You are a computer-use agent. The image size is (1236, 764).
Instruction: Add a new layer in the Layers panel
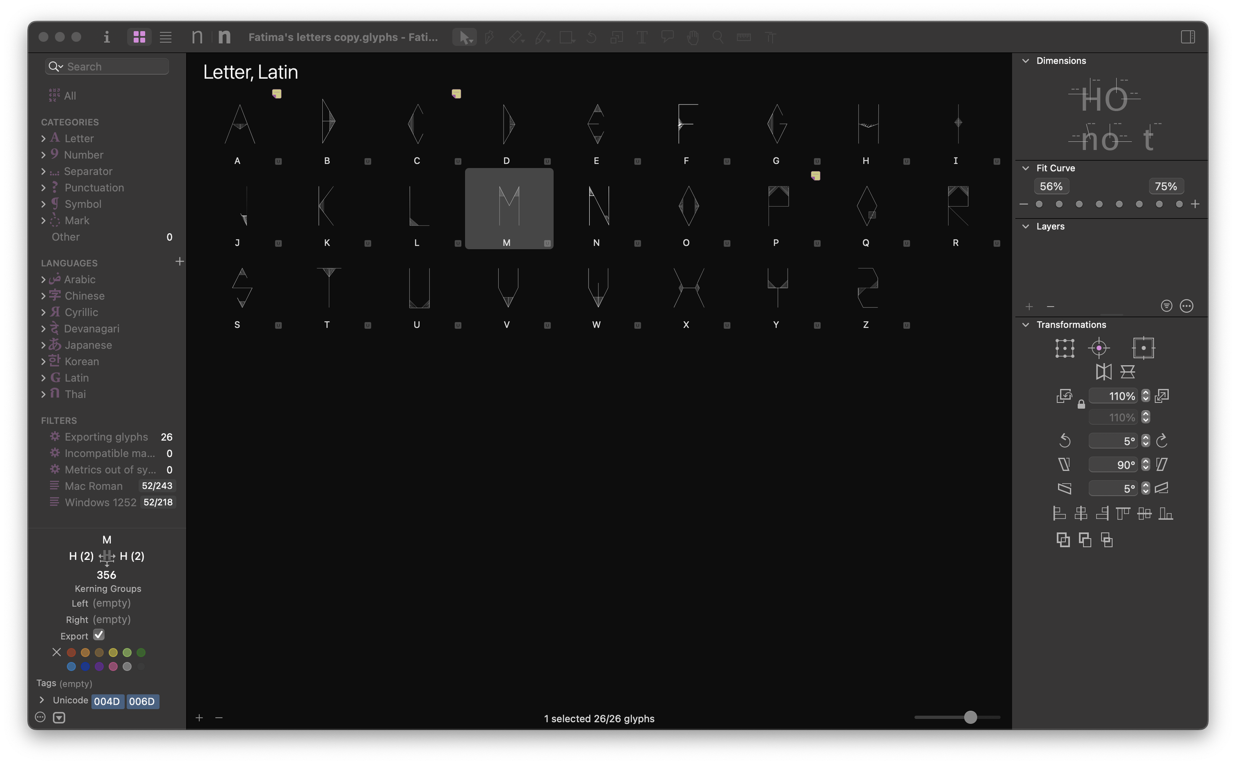[1030, 306]
